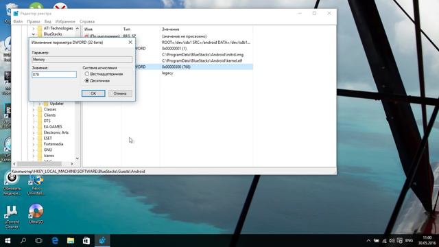This screenshot has width=439, height=247.
Task: Select the Clients tree item
Action: tap(49, 115)
